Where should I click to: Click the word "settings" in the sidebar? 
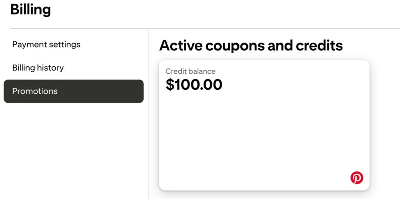pos(64,44)
